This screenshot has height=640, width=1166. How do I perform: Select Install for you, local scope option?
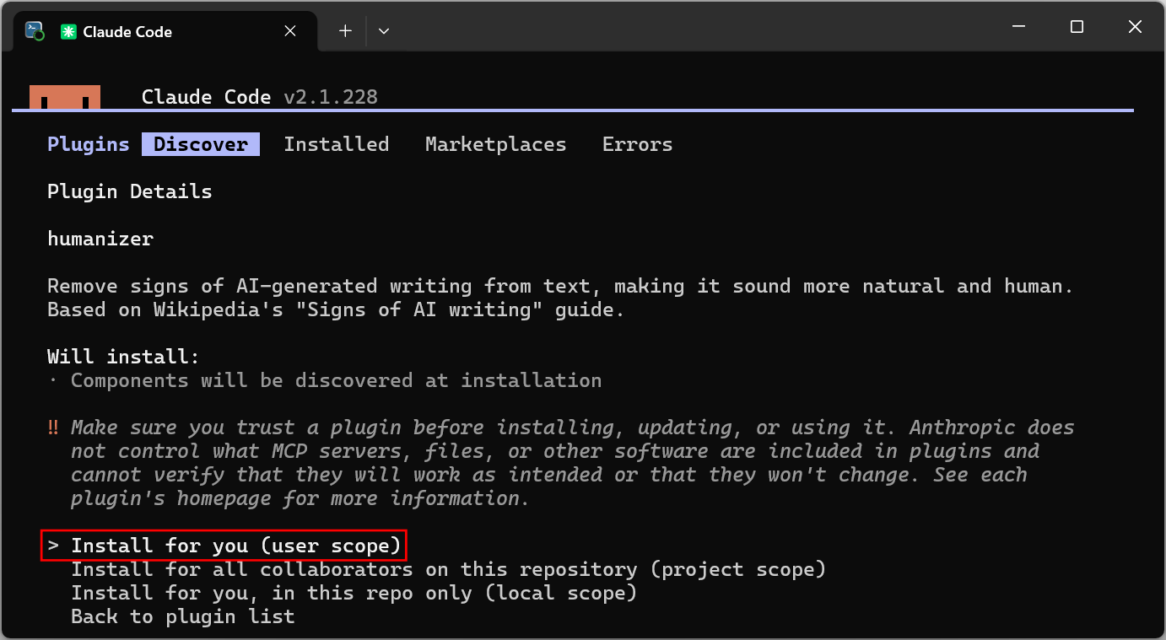[354, 593]
